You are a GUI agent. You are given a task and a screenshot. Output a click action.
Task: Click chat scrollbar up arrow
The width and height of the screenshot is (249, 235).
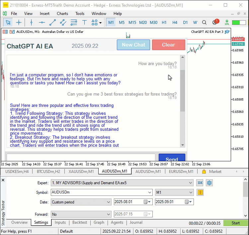coord(183,57)
